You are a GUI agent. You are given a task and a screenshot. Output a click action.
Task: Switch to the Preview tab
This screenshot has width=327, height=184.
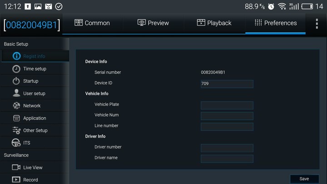154,23
